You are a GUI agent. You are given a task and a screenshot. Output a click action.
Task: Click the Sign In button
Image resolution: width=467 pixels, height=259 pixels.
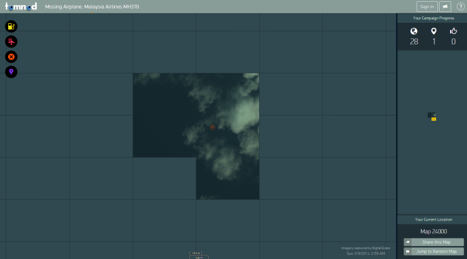tap(427, 6)
